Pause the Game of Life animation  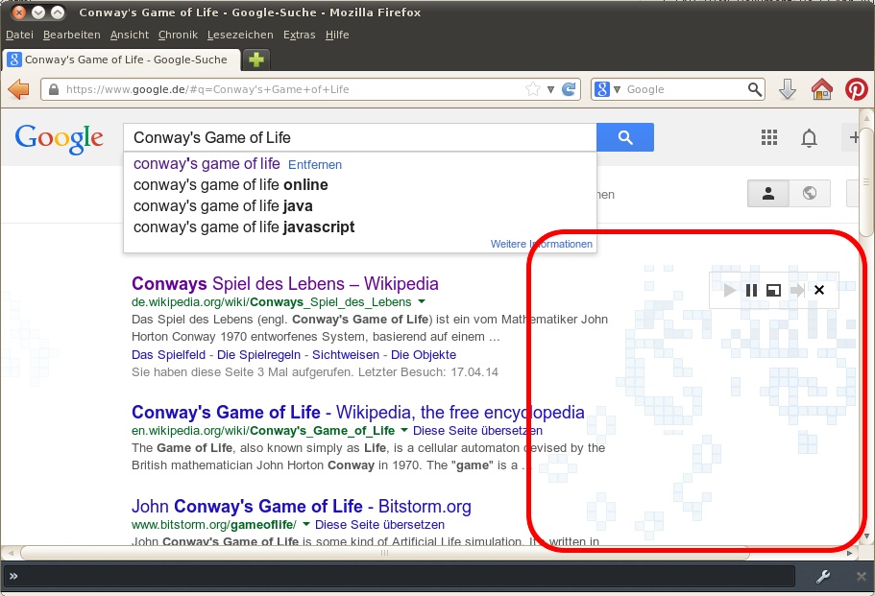pos(751,290)
